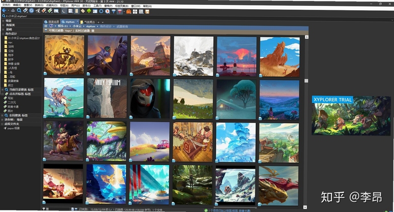The image size is (394, 212).
Task: Select the 战士 folder
Action: pyautogui.click(x=10, y=85)
